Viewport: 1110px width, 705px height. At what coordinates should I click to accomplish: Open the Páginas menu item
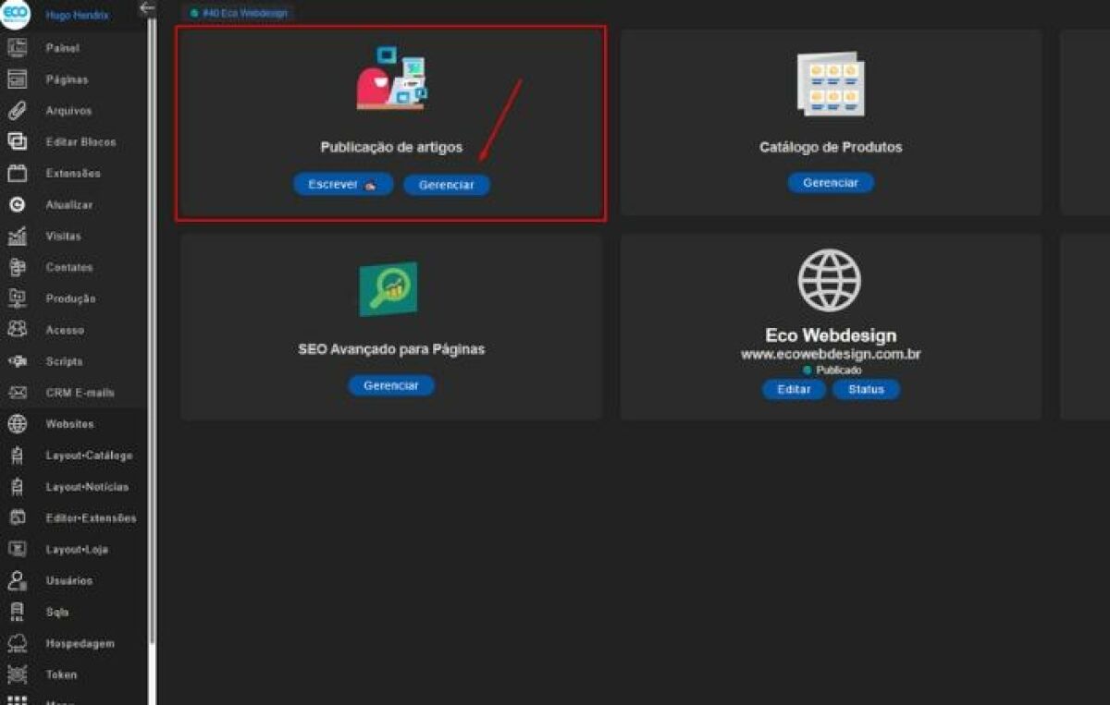point(67,79)
